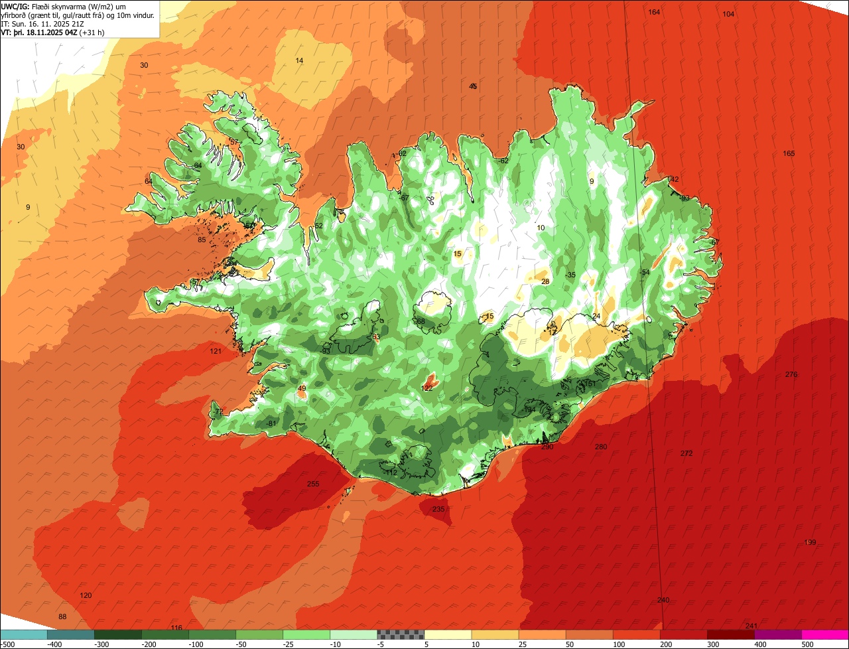Click the map value '120' in the southwest ocean
Viewport: 849px width, 649px height.
tap(86, 596)
